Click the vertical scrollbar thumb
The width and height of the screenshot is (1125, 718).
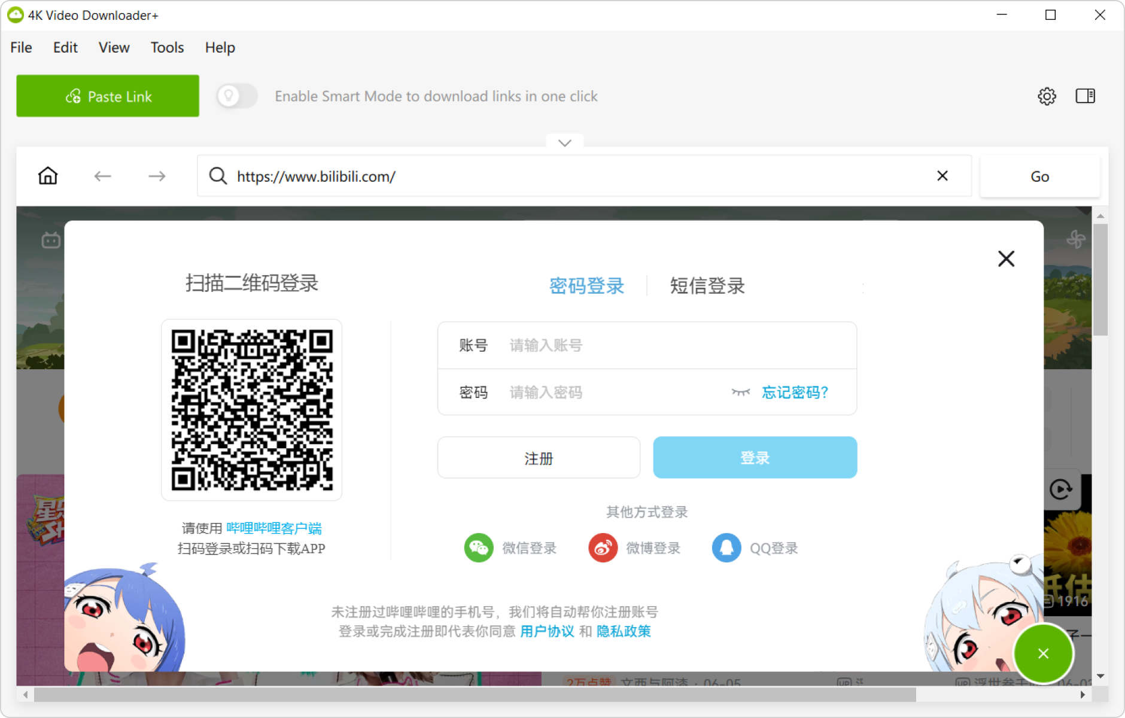click(x=1100, y=279)
